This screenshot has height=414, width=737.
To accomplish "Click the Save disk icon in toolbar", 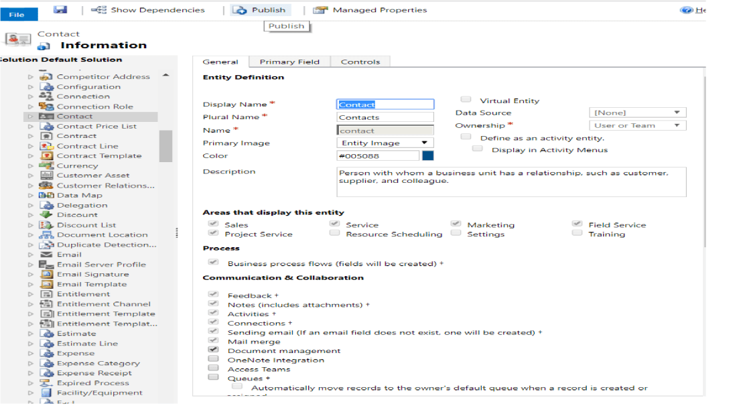I will pyautogui.click(x=60, y=9).
